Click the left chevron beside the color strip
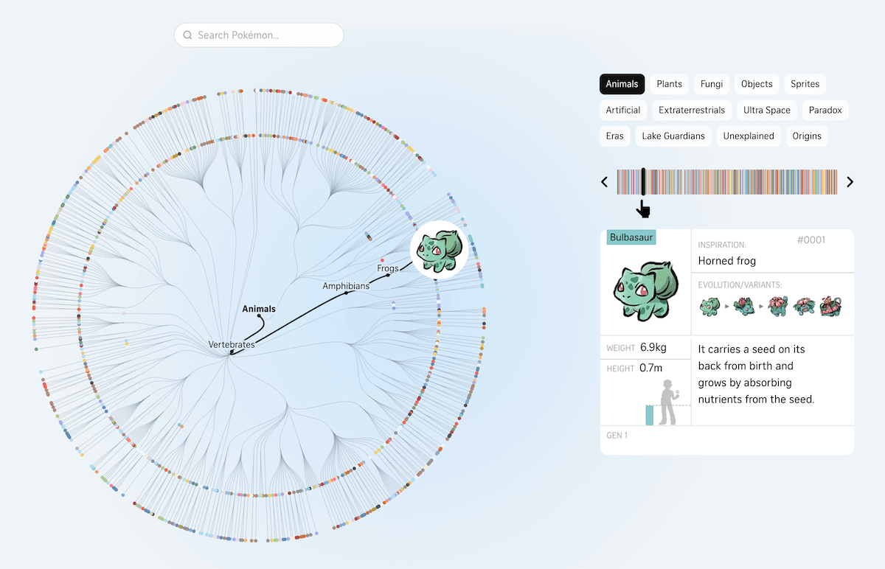 click(604, 181)
